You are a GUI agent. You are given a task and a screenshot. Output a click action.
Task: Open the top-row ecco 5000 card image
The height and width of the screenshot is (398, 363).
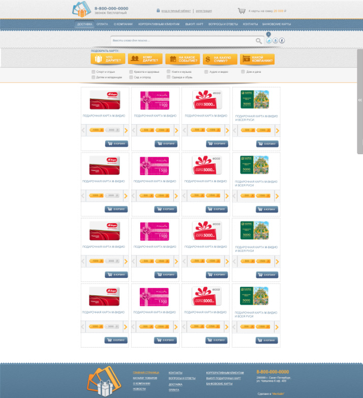point(207,100)
